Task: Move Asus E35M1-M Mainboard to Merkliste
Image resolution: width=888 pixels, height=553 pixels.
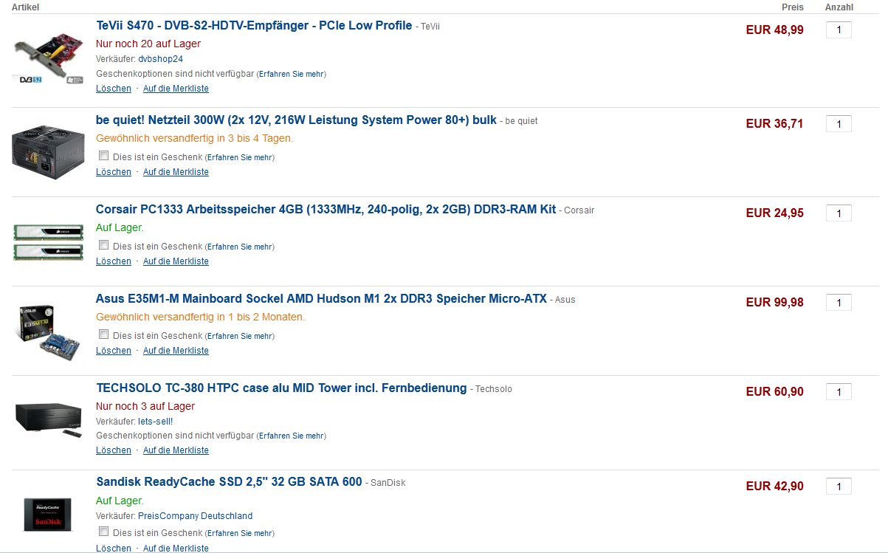Action: [x=176, y=351]
